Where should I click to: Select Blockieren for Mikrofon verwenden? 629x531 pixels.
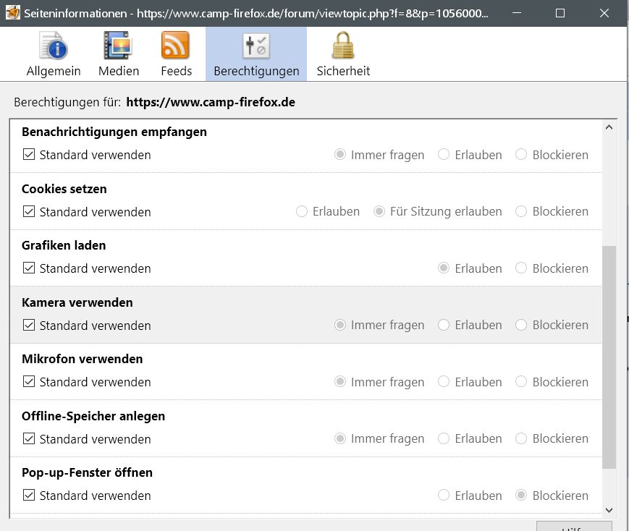point(521,382)
